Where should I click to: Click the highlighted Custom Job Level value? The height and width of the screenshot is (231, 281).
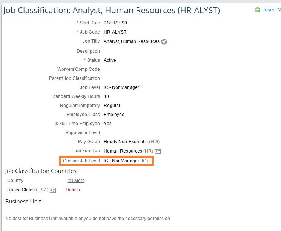pyautogui.click(x=126, y=161)
